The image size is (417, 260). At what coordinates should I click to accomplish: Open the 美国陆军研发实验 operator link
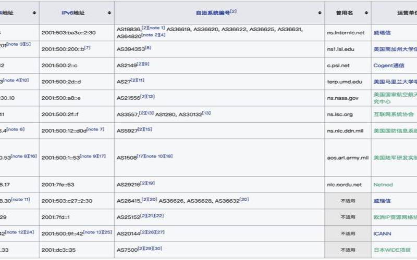tap(395, 158)
